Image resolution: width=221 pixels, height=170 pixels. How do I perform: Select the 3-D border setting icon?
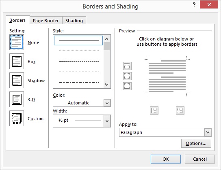(17, 100)
